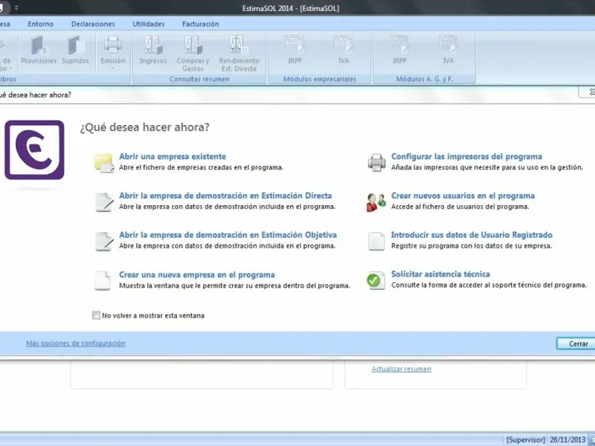Click the Estimación Directa demo document icon
Image resolution: width=595 pixels, height=446 pixels.
point(104,202)
